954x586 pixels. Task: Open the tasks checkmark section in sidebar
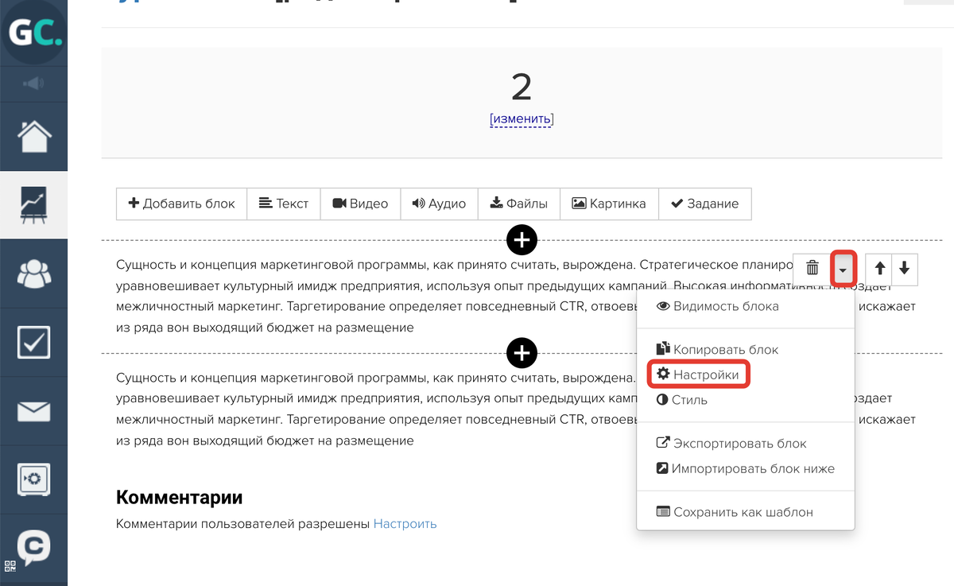click(x=33, y=343)
